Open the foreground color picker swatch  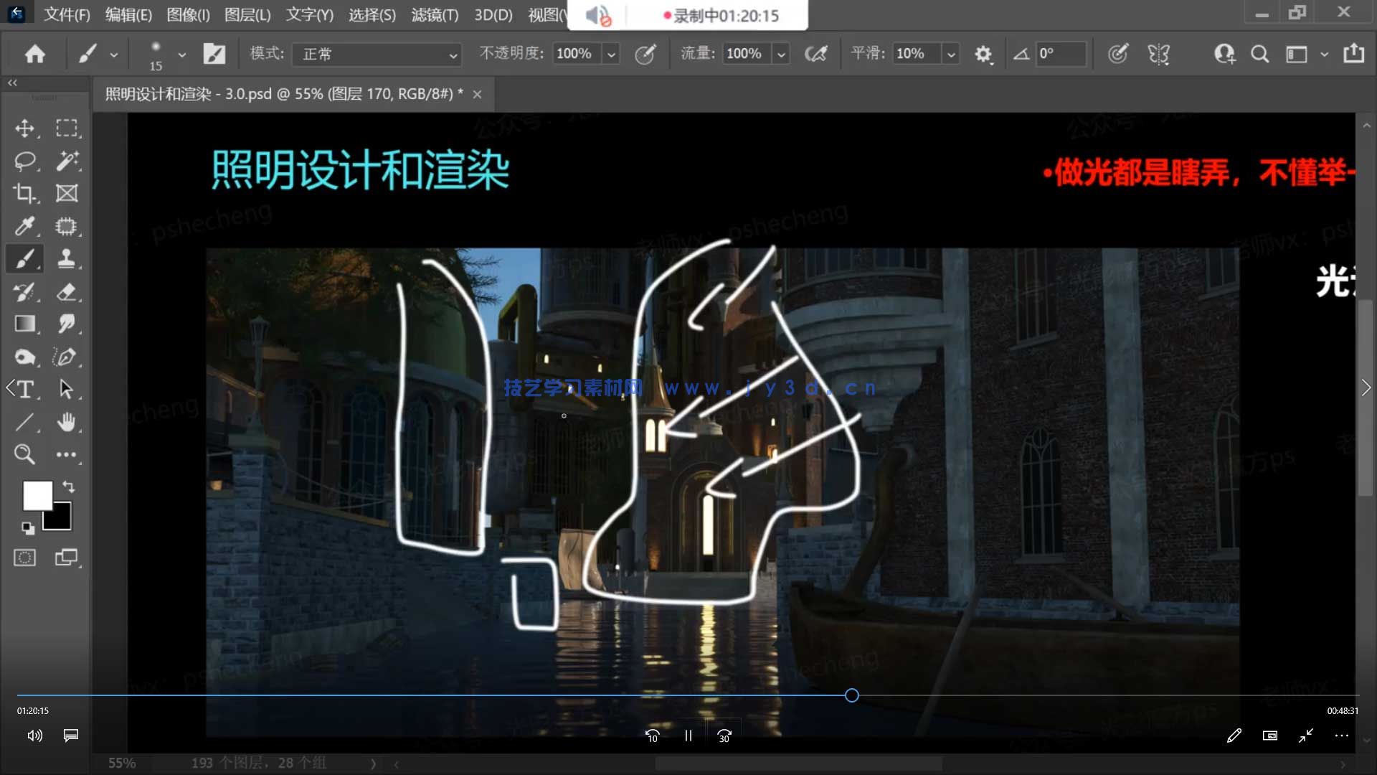tap(37, 495)
